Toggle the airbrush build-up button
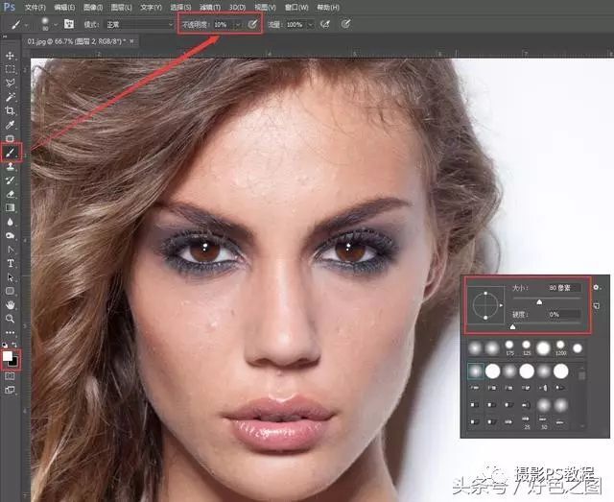 pos(326,23)
